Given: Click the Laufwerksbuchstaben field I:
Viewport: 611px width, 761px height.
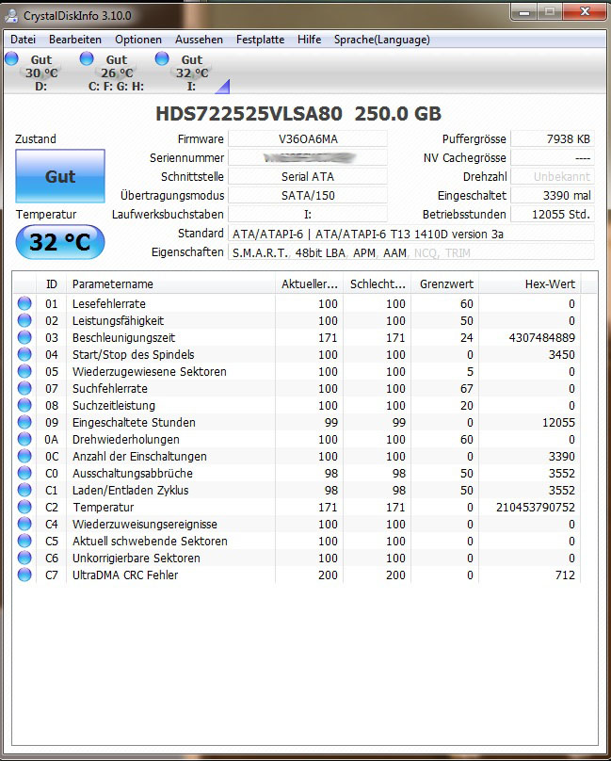Looking at the screenshot, I should [x=308, y=215].
